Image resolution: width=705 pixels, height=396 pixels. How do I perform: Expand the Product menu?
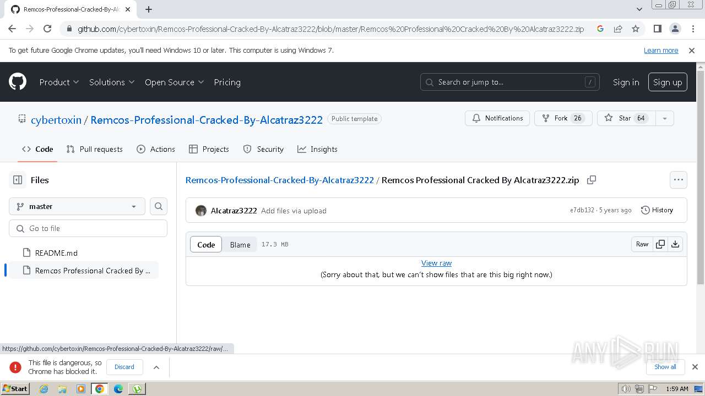click(59, 82)
